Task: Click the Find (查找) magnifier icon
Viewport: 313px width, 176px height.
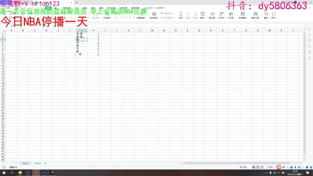Action: 266,14
